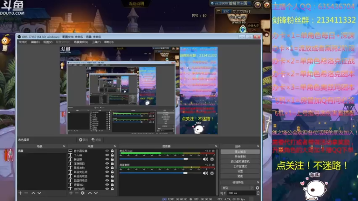This screenshot has width=358, height=201.
Task: Hide the 个人QQ text source
Action: (107, 155)
